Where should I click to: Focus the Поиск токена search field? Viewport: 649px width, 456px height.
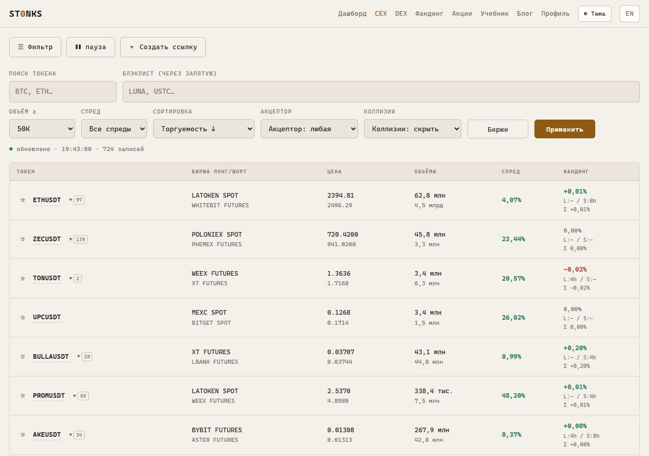63,92
